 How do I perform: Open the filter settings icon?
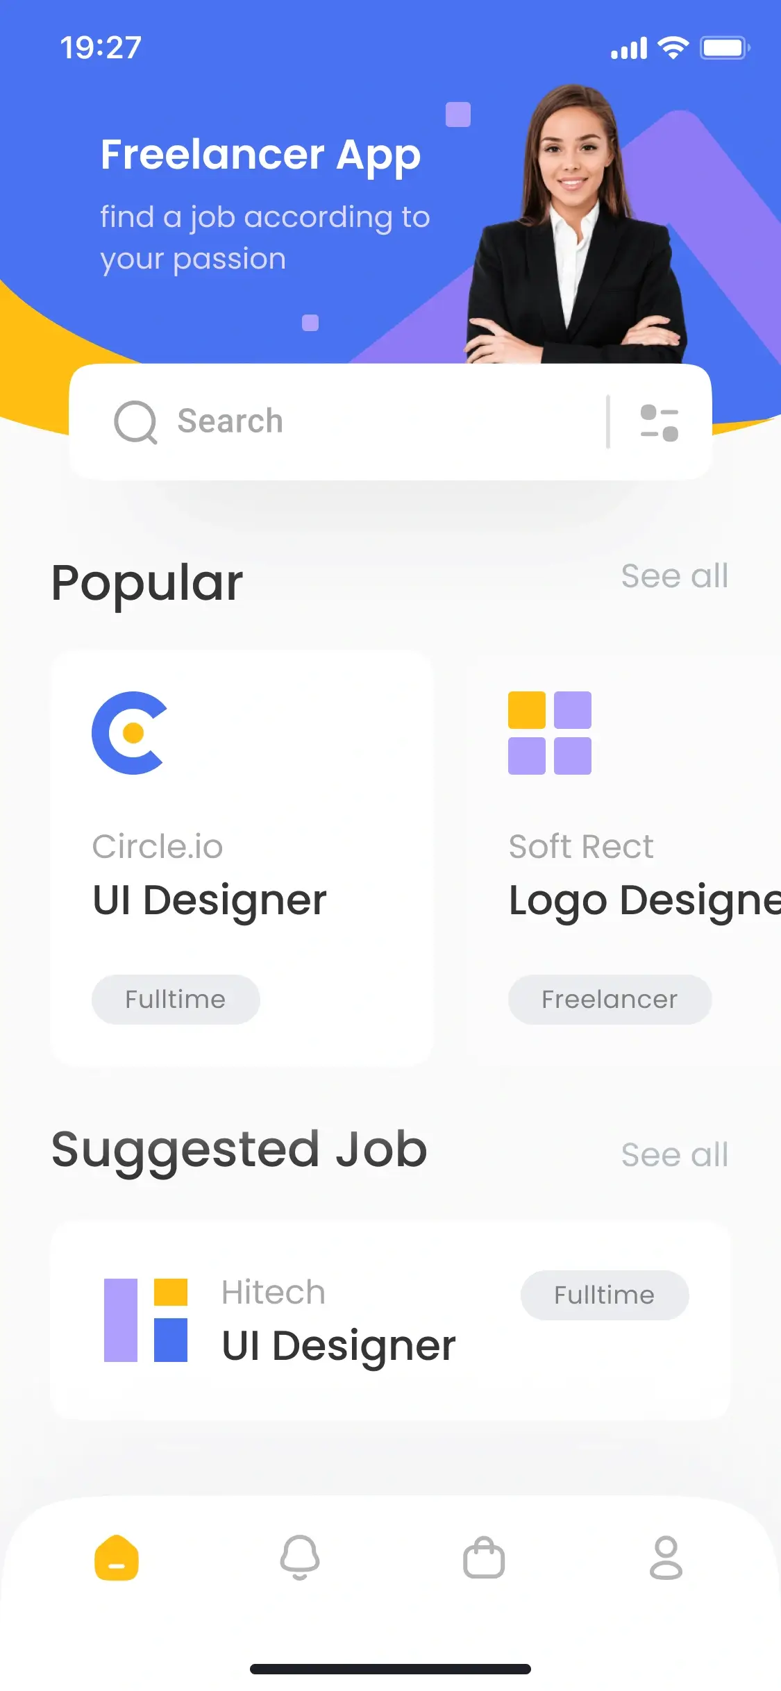(x=660, y=423)
